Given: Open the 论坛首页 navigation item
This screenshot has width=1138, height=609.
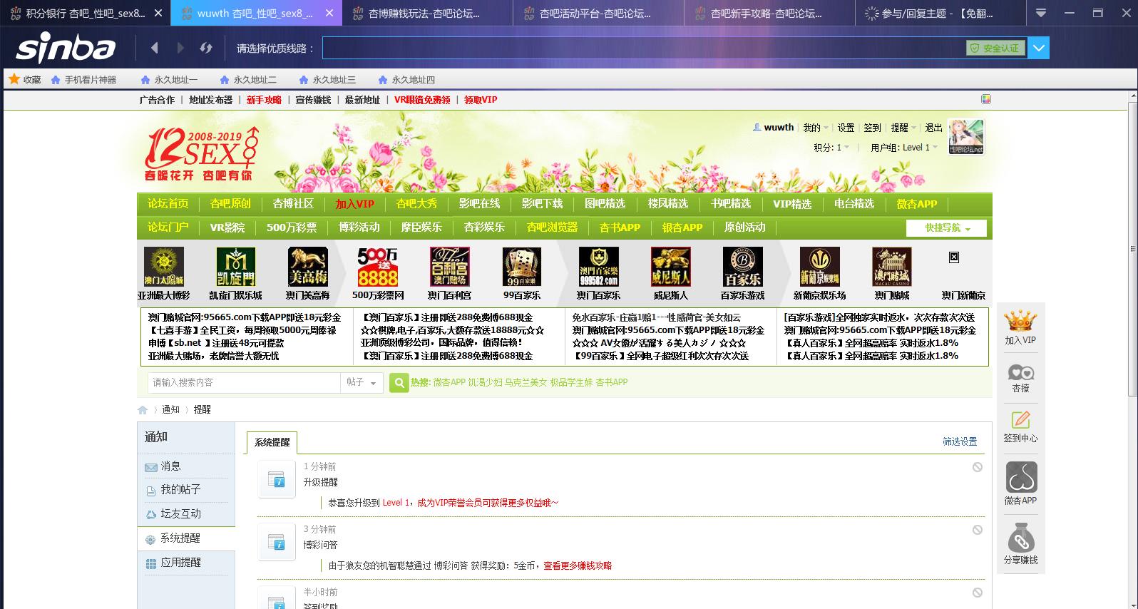Looking at the screenshot, I should 168,204.
